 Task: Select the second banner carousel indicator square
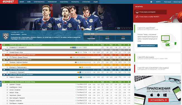tap(119, 28)
